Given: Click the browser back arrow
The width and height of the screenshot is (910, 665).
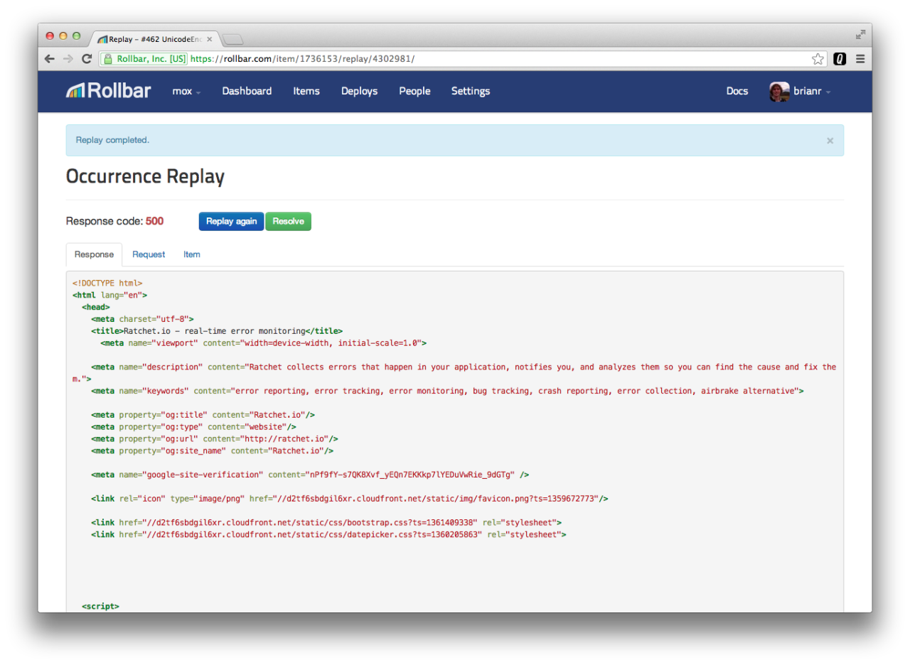Looking at the screenshot, I should (50, 59).
